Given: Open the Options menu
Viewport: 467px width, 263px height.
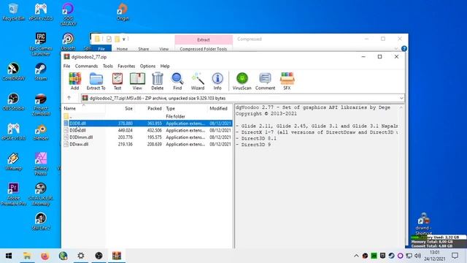Looking at the screenshot, I should [147, 66].
